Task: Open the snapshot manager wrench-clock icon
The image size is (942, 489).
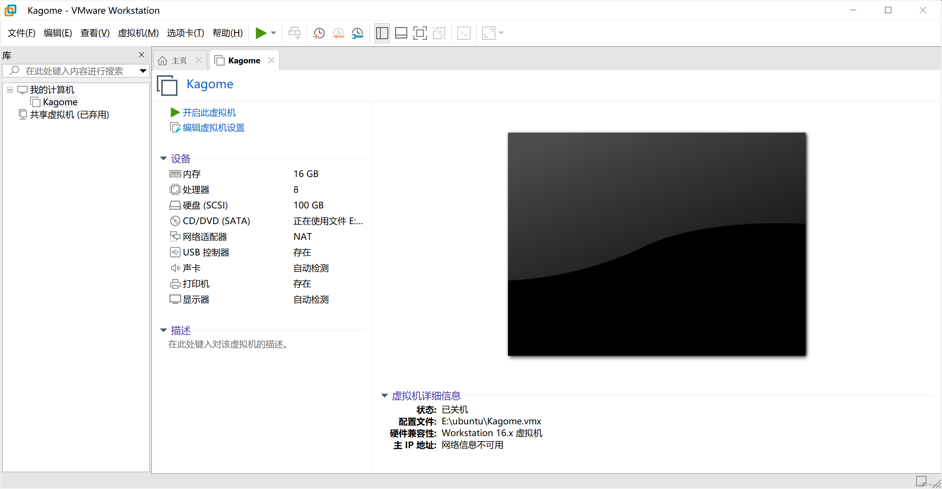Action: coord(357,33)
